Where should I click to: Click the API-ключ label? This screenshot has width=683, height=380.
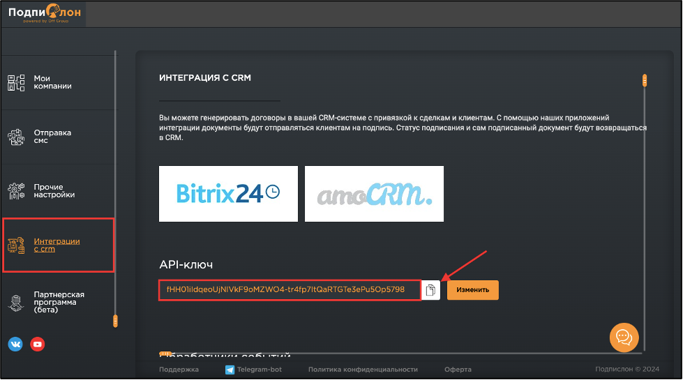tap(186, 265)
